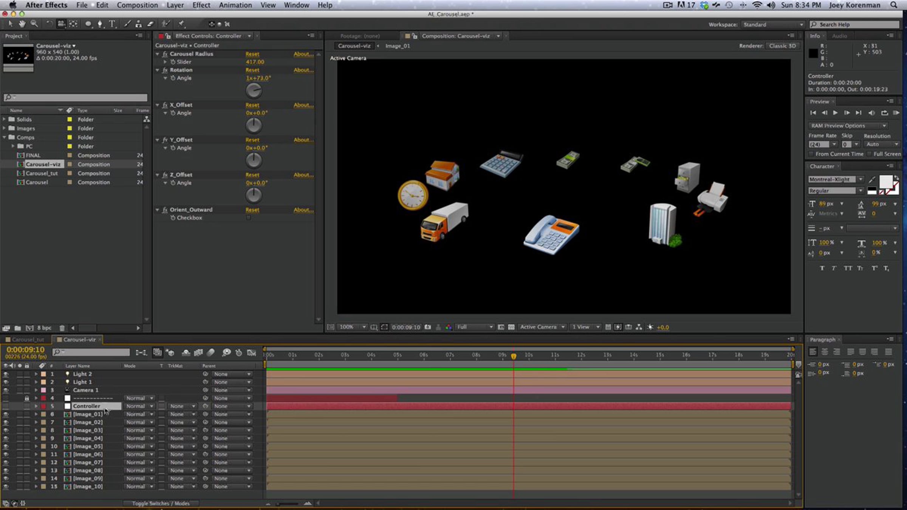Open the Active Camera view dropdown
This screenshot has width=907, height=510.
(x=542, y=327)
